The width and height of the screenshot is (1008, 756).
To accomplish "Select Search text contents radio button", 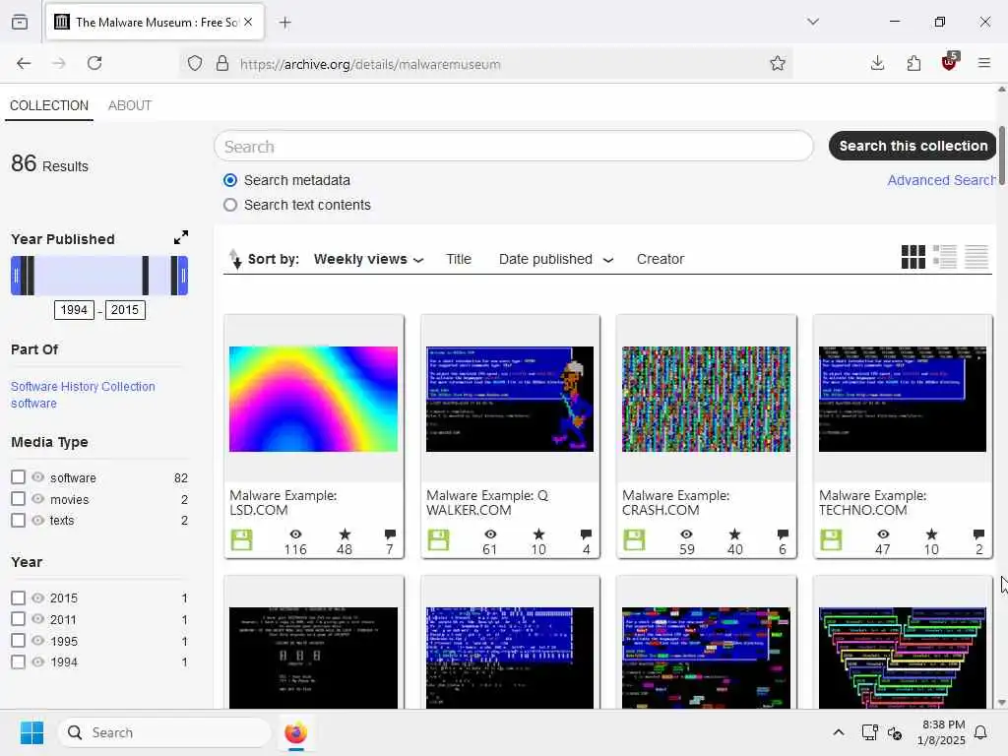I will [x=230, y=205].
